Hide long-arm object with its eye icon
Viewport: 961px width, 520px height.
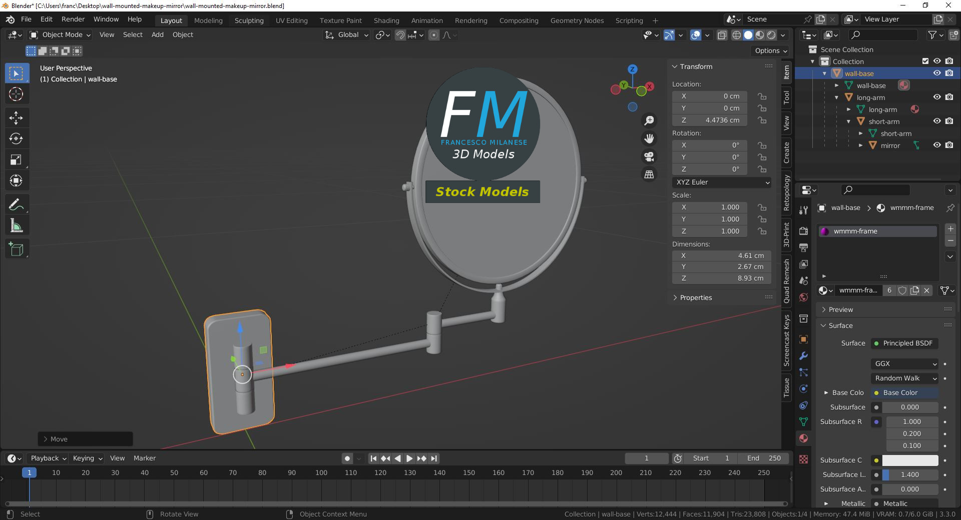[x=937, y=97]
